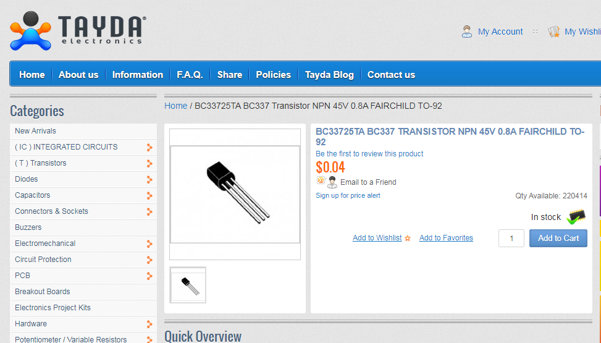Open the Tayda Blog menu item
This screenshot has width=601, height=343.
pos(329,74)
